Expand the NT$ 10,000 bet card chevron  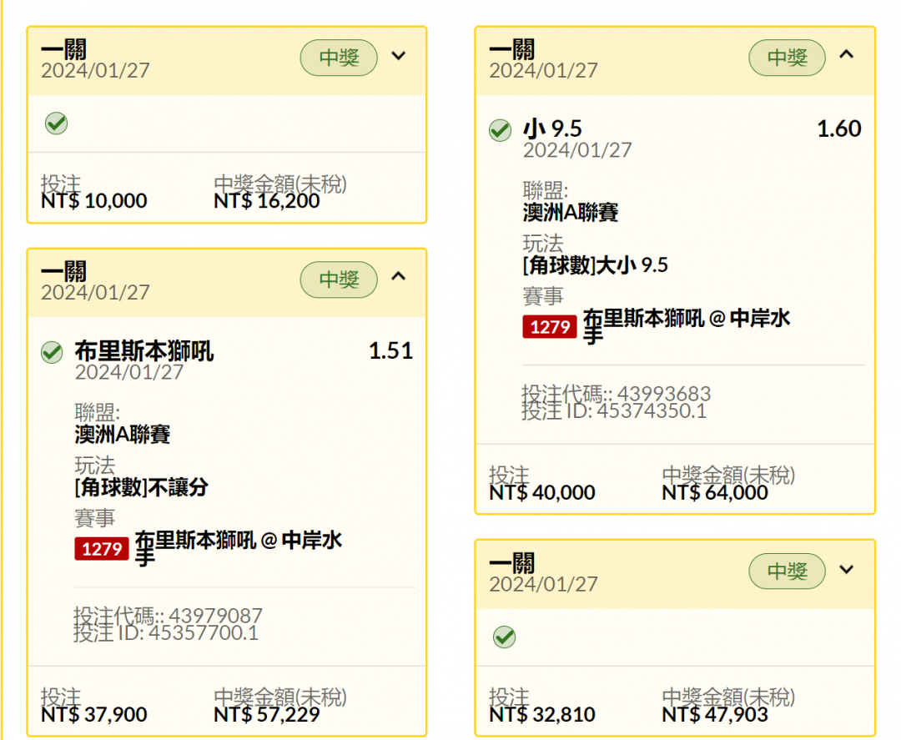tap(398, 56)
